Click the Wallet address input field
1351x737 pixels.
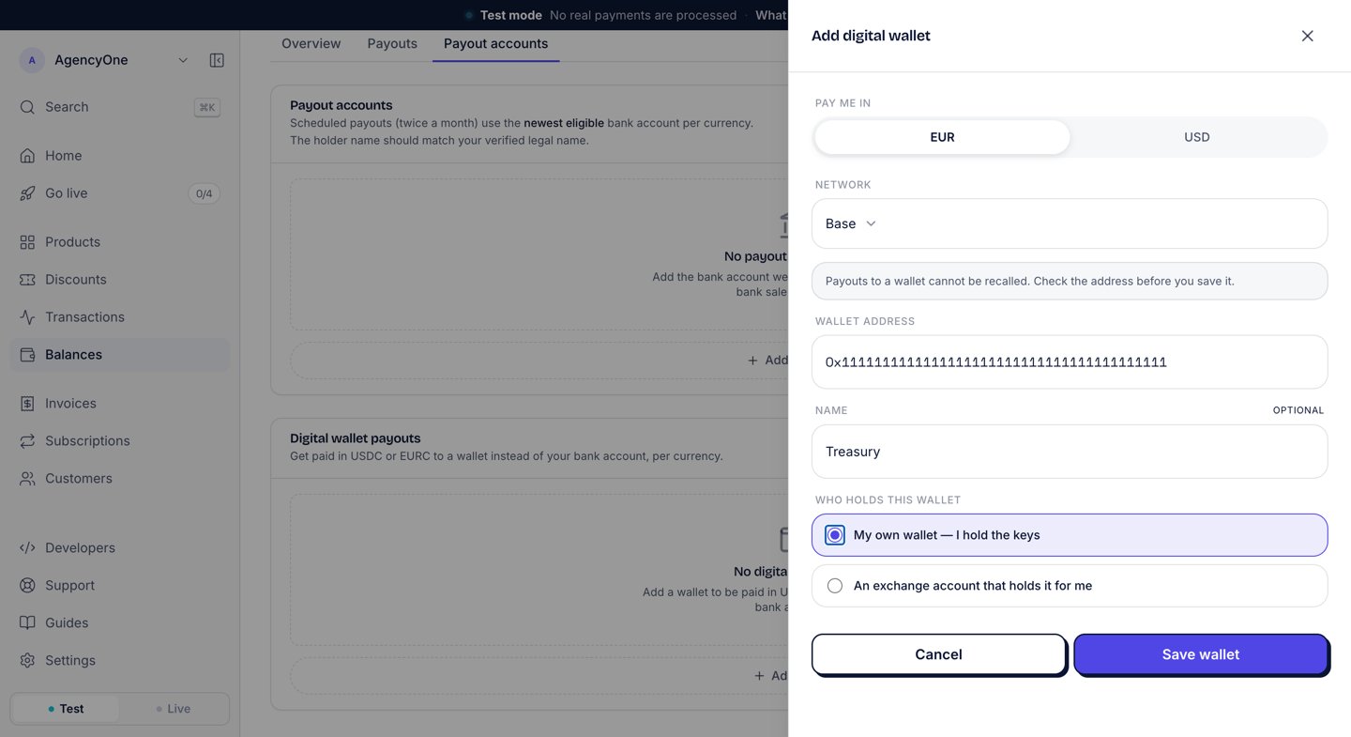click(x=1070, y=361)
